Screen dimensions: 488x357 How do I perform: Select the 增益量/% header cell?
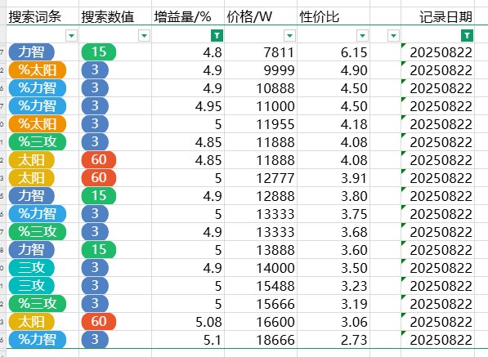point(188,16)
